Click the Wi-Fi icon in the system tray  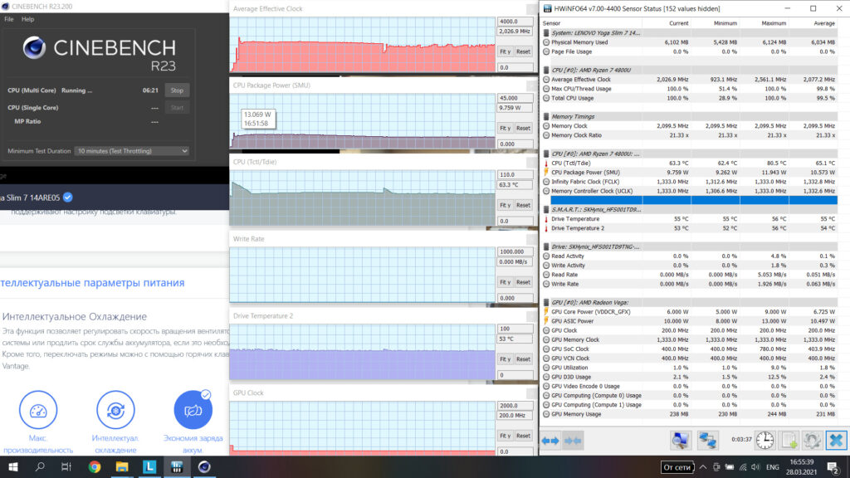point(743,467)
